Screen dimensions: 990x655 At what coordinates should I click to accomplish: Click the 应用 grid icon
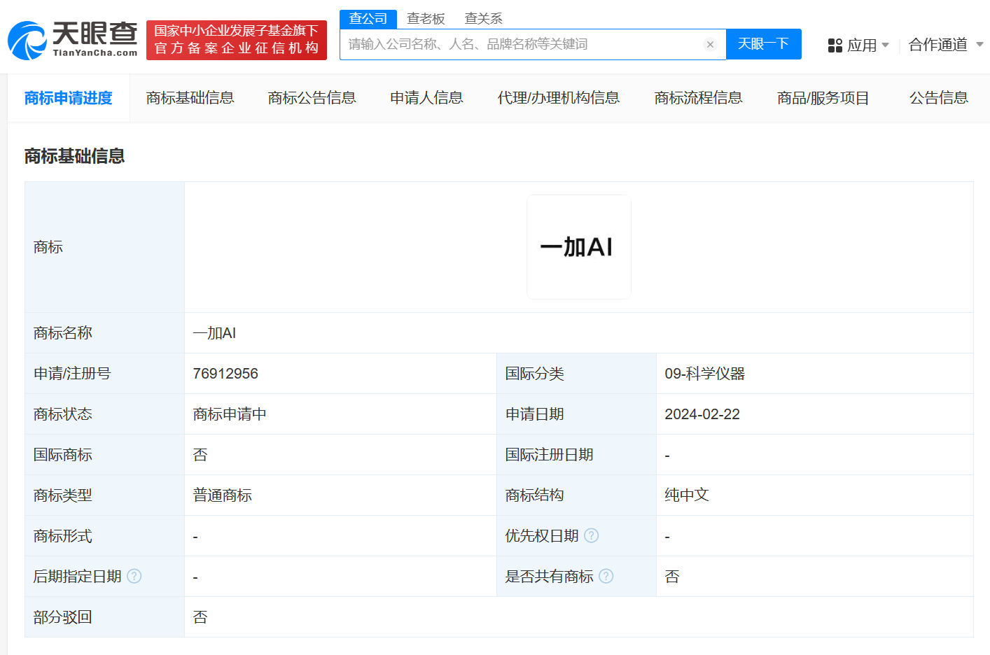point(835,45)
